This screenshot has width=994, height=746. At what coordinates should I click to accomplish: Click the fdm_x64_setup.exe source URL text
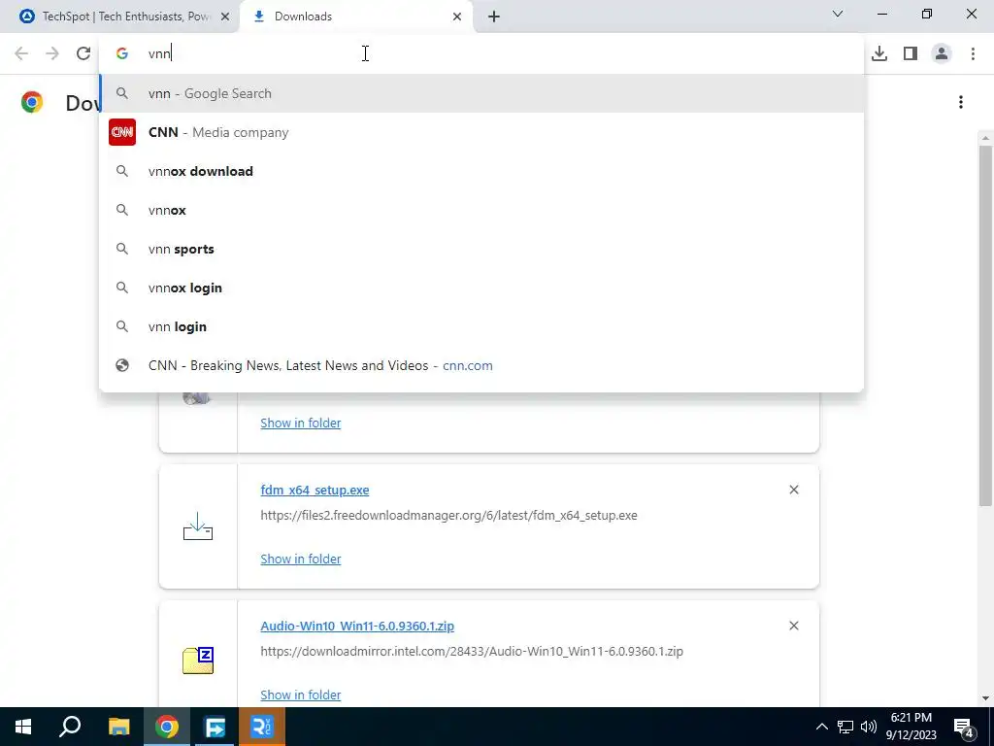(448, 515)
